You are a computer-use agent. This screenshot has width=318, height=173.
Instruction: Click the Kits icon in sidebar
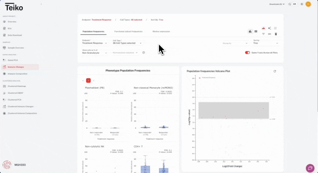(4, 28)
